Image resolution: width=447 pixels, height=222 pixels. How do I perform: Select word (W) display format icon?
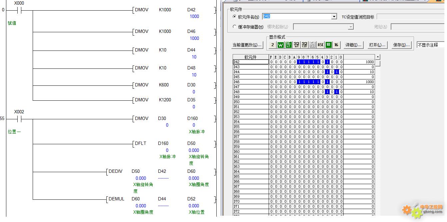280,45
